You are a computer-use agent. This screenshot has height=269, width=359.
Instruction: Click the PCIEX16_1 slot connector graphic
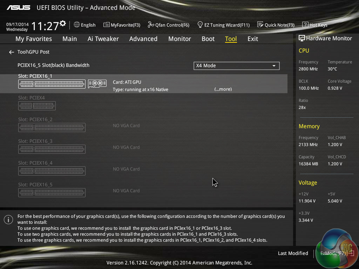click(52, 84)
